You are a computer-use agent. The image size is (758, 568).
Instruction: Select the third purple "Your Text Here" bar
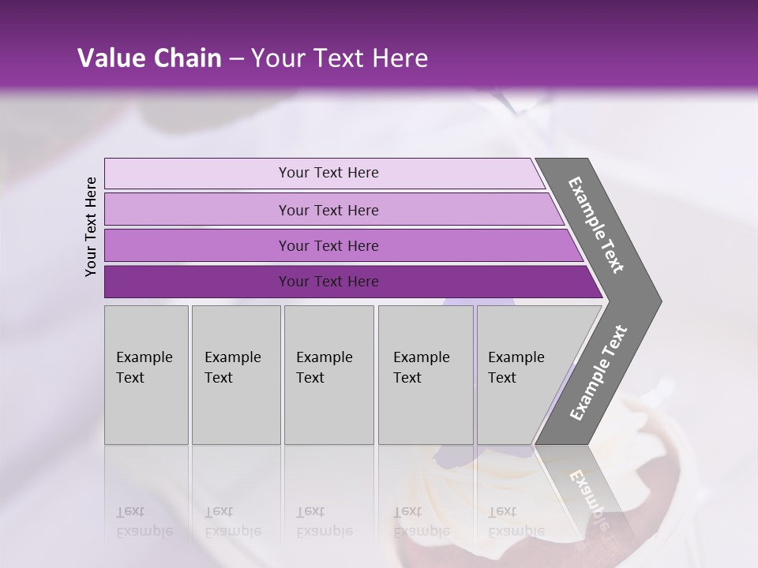(328, 245)
